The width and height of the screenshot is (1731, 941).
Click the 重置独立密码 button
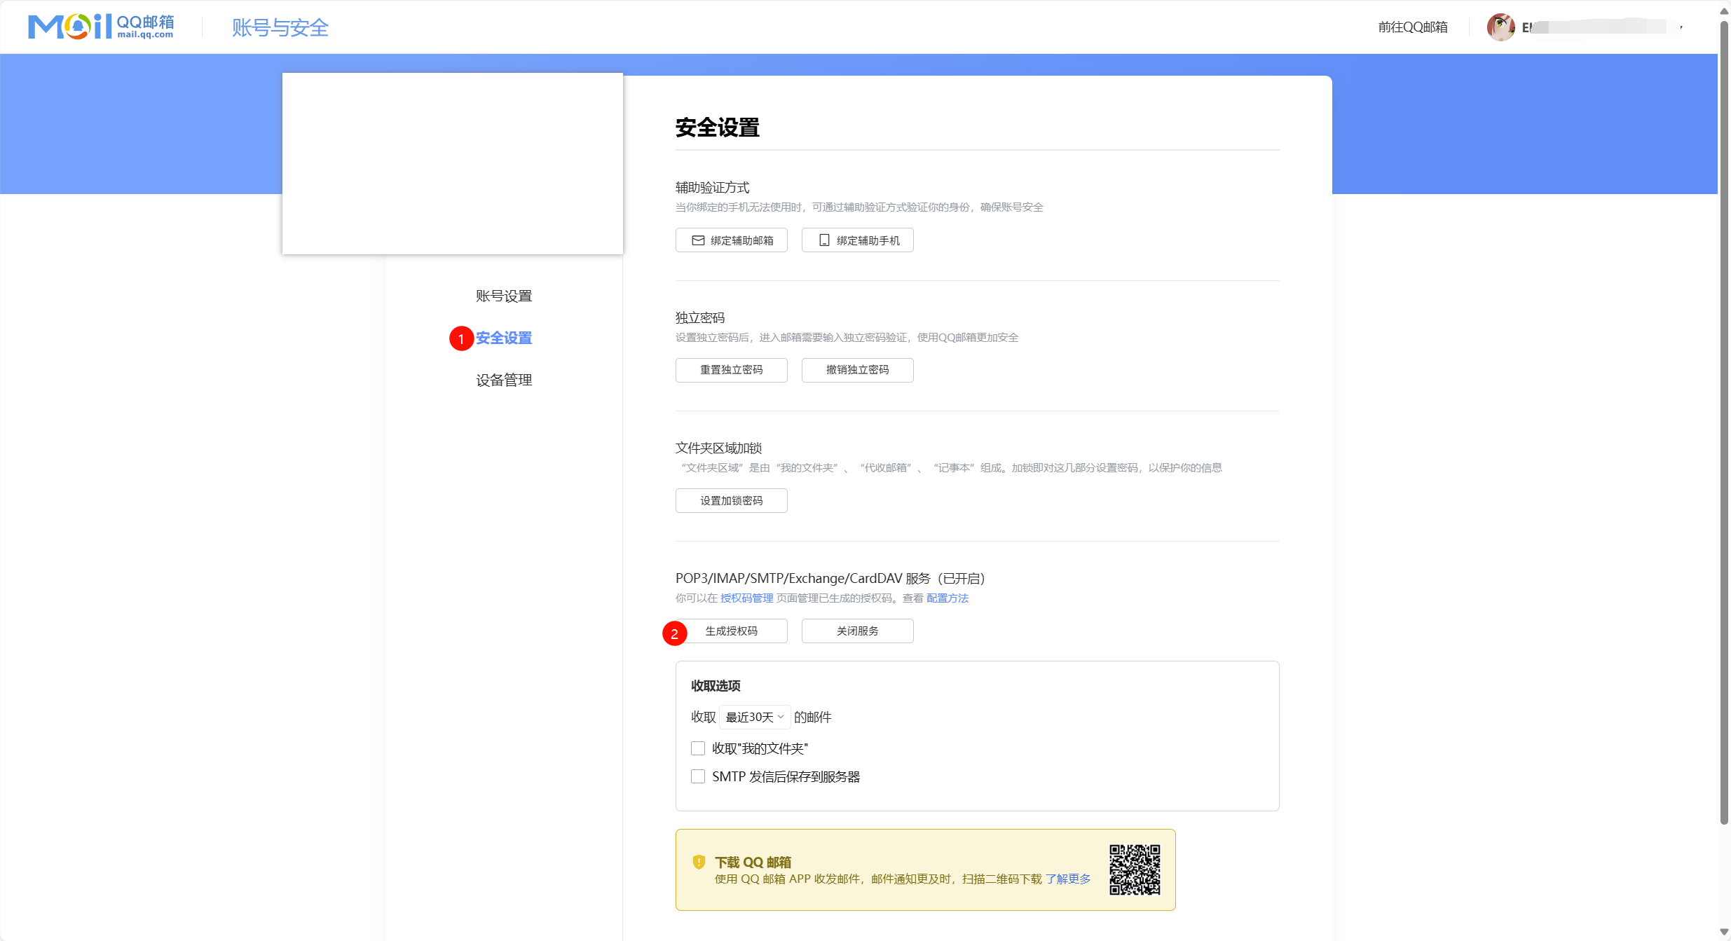(731, 370)
